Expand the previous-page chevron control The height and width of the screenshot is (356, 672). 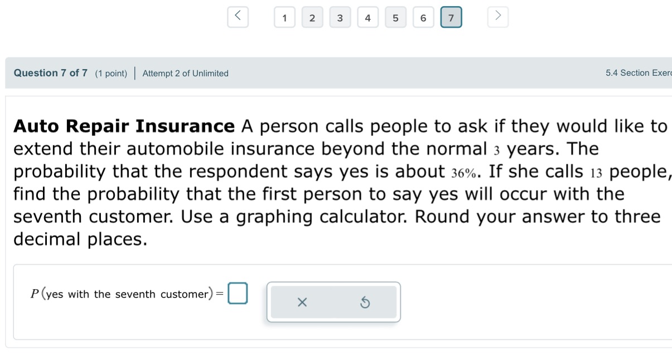(237, 17)
